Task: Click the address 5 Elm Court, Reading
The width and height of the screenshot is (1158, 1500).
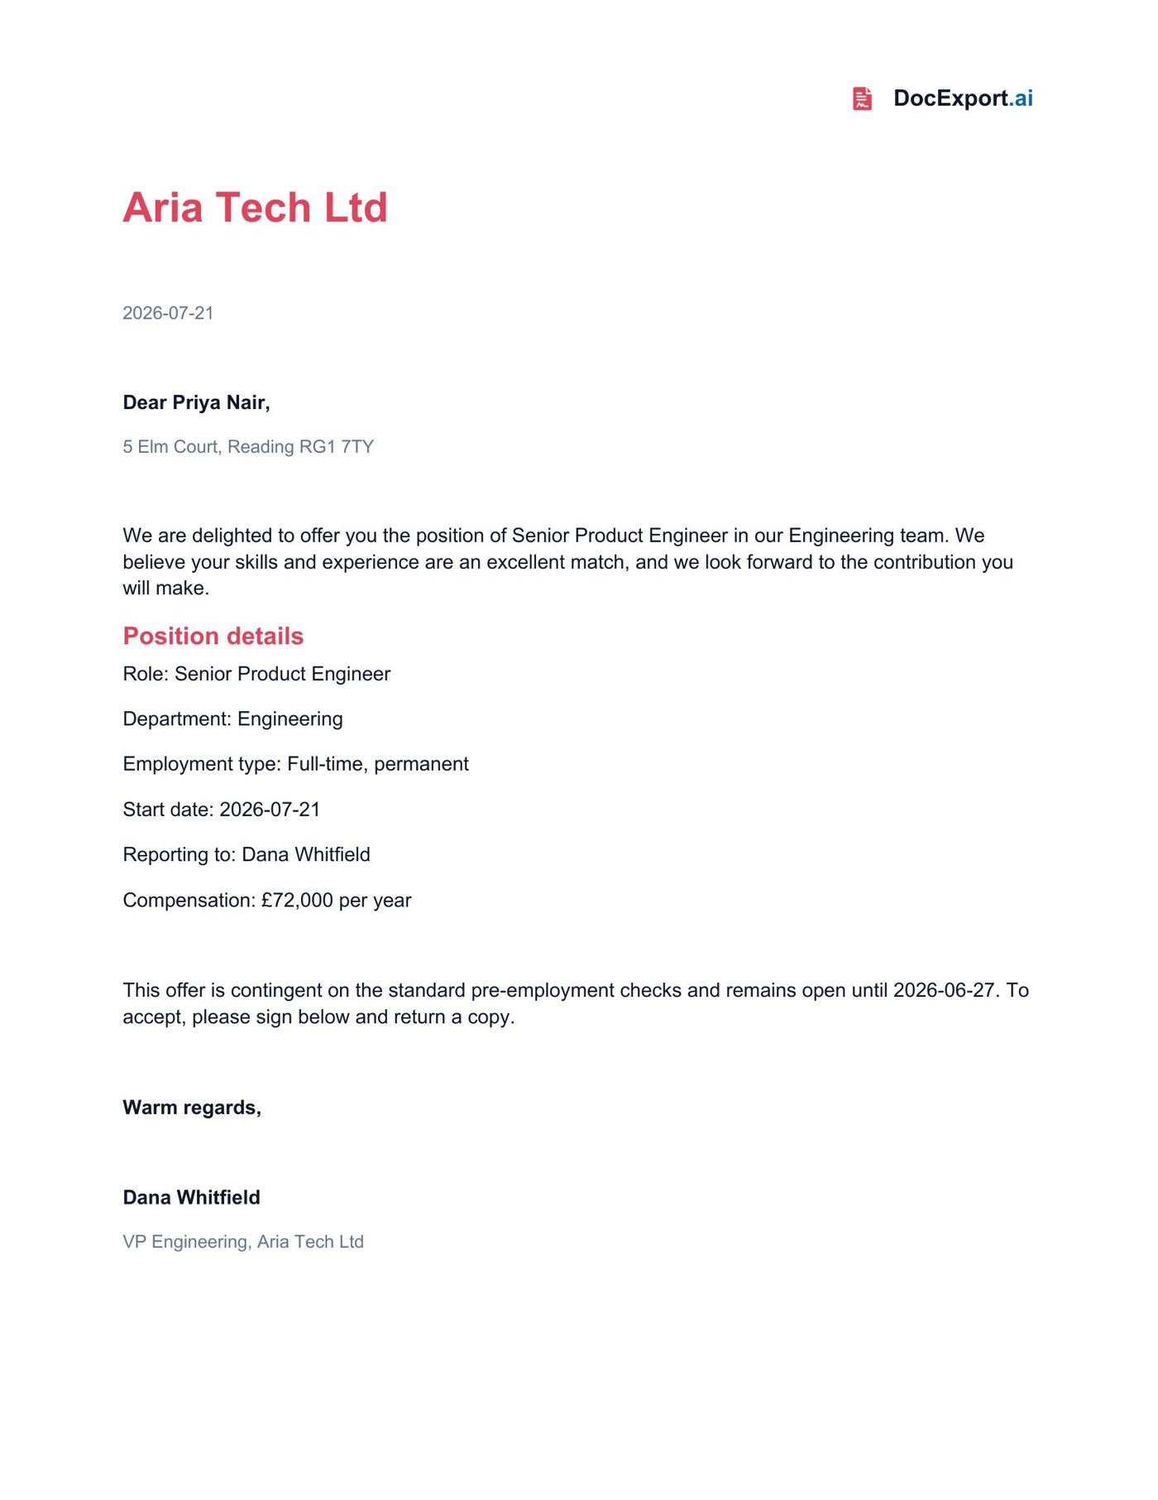Action: (248, 447)
